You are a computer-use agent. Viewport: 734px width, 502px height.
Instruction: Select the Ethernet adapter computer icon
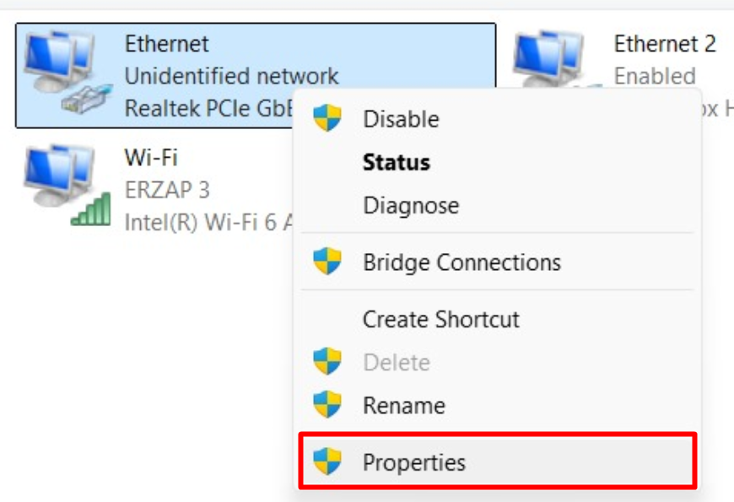67,72
